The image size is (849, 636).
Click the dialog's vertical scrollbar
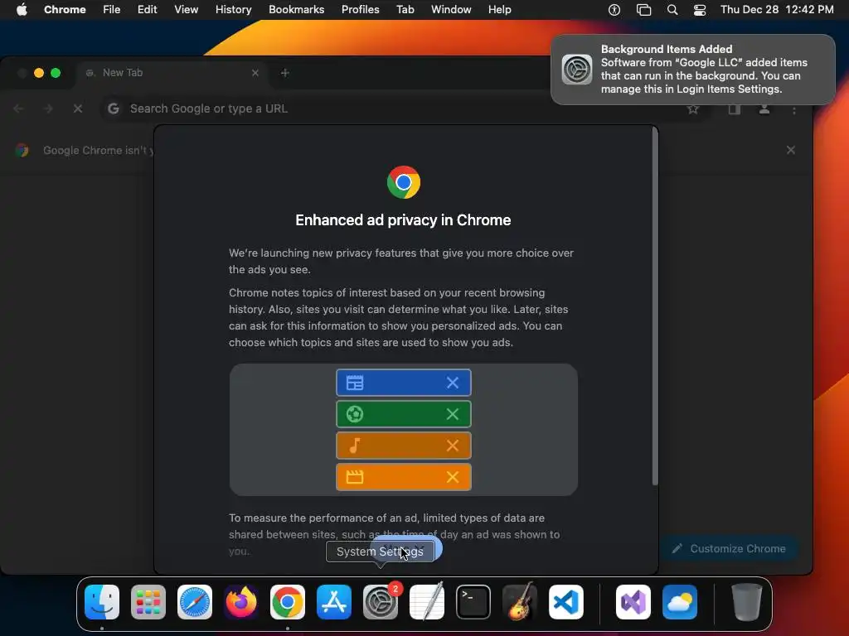(655, 307)
